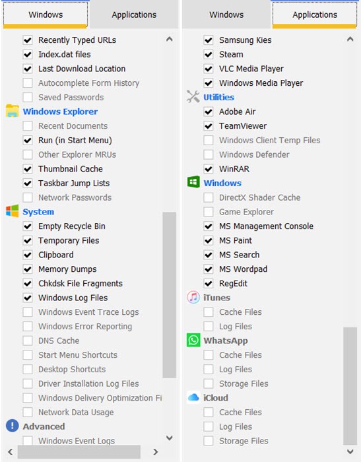
Task: Click the Windows Explorer folder icon
Action: click(12, 111)
